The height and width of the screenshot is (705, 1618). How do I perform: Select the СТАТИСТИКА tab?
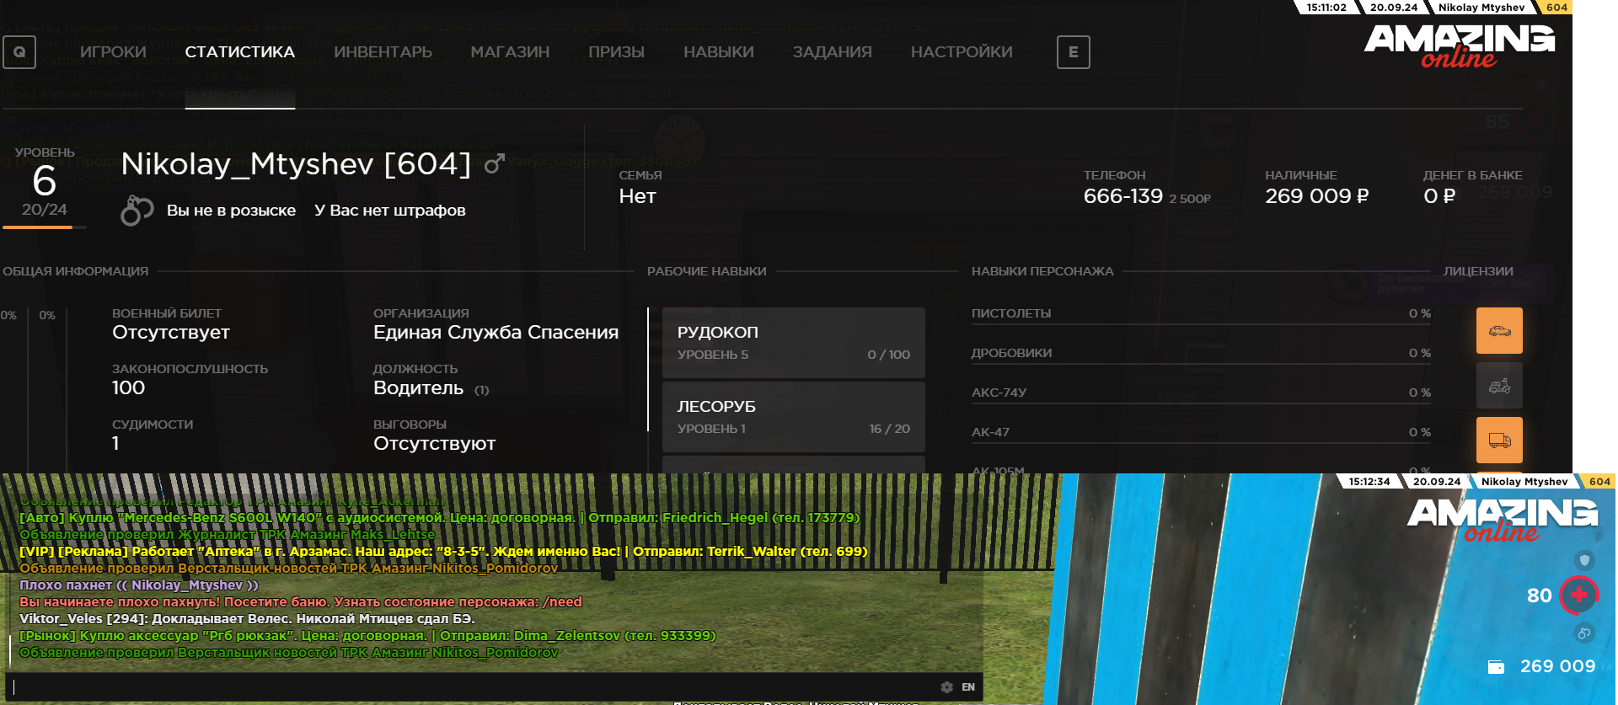click(x=240, y=52)
